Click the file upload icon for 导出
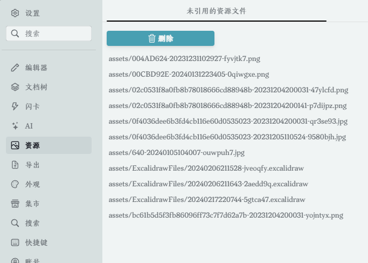Screen dimensions: 368x263 (x=15, y=165)
